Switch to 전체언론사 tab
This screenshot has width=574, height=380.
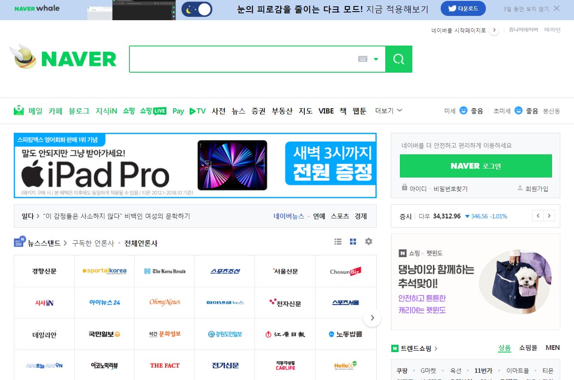(x=141, y=243)
